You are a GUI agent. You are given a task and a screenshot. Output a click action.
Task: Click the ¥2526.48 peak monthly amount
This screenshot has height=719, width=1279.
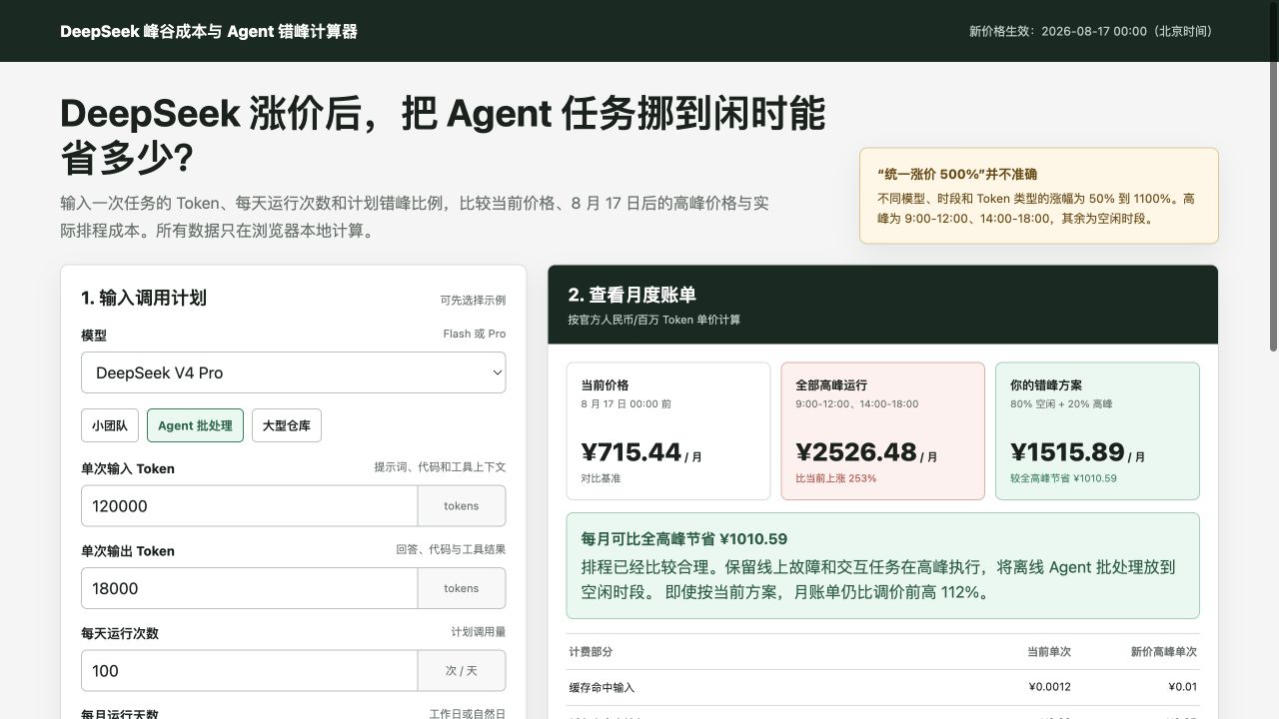(x=856, y=452)
